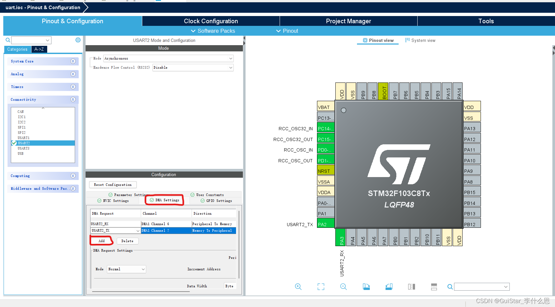Click the BOOT0 pin on the chip
This screenshot has width=555, height=307.
[383, 91]
